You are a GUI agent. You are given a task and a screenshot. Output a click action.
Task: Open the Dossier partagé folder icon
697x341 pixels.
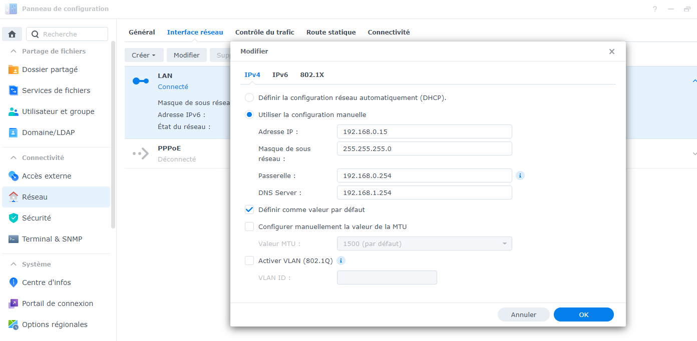point(14,69)
